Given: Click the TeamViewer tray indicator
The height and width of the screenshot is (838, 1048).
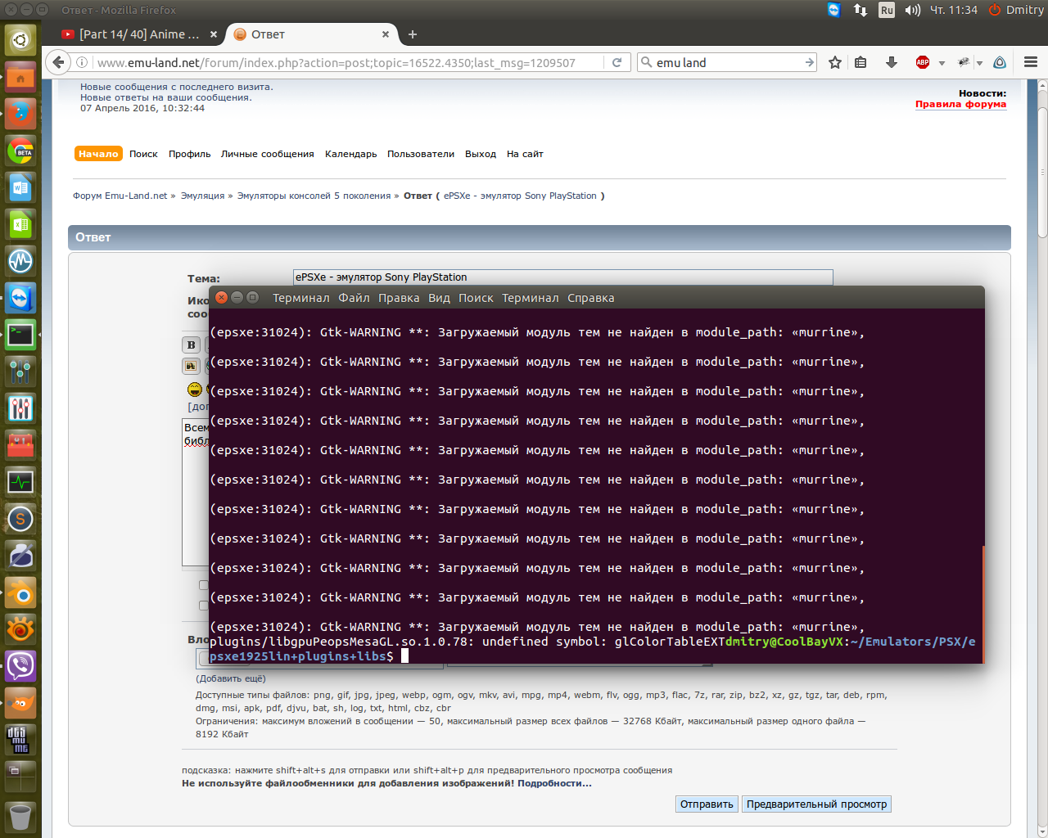Looking at the screenshot, I should click(x=833, y=10).
